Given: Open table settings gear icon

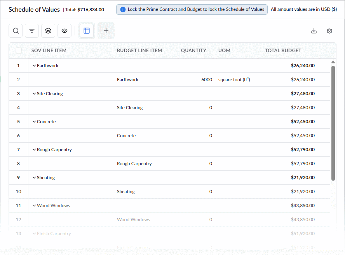Looking at the screenshot, I should (x=329, y=31).
